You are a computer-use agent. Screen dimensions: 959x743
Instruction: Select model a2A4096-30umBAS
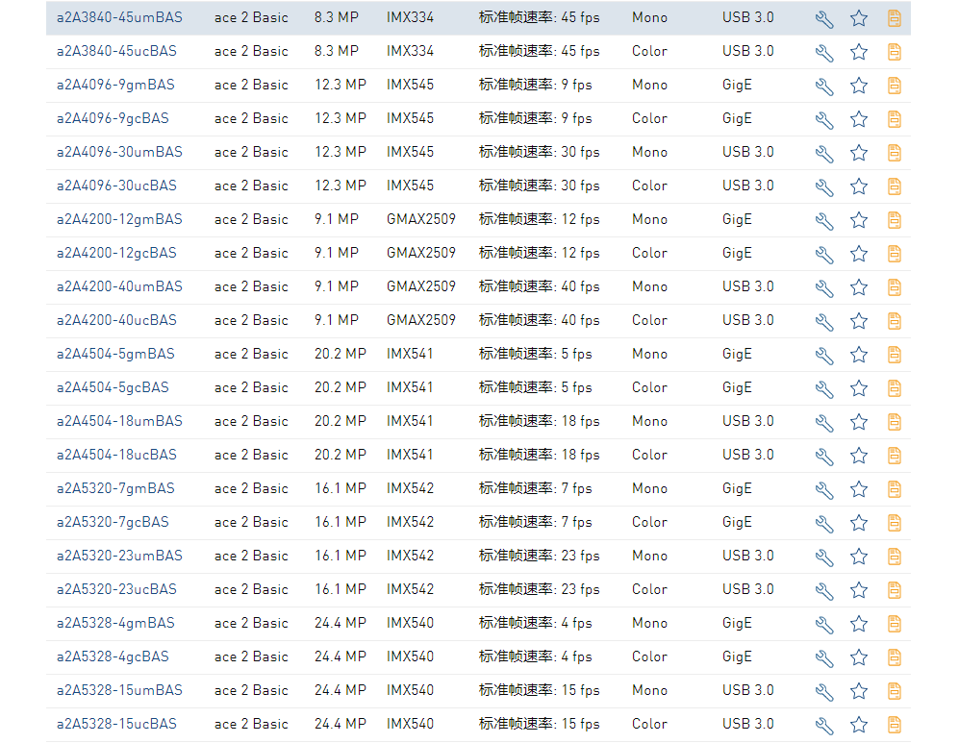tap(119, 152)
